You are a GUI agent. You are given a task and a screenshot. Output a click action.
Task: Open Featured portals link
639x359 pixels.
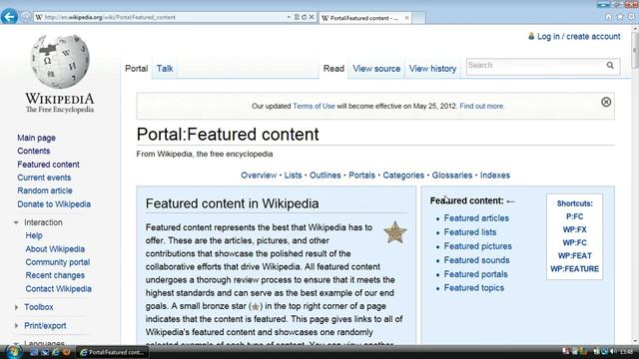475,274
